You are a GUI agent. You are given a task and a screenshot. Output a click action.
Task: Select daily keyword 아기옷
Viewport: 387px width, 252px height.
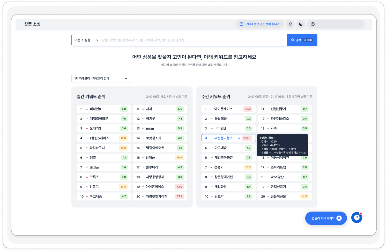[160, 119]
